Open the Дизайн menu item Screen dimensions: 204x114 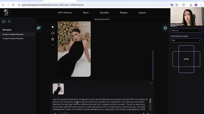coord(104,13)
